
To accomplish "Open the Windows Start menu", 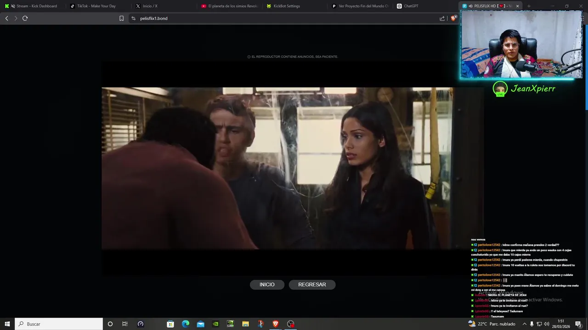I will click(7, 324).
